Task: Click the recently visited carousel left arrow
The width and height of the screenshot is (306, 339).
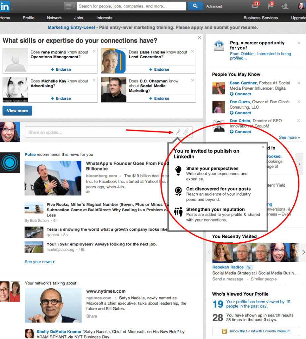Action: click(209, 252)
